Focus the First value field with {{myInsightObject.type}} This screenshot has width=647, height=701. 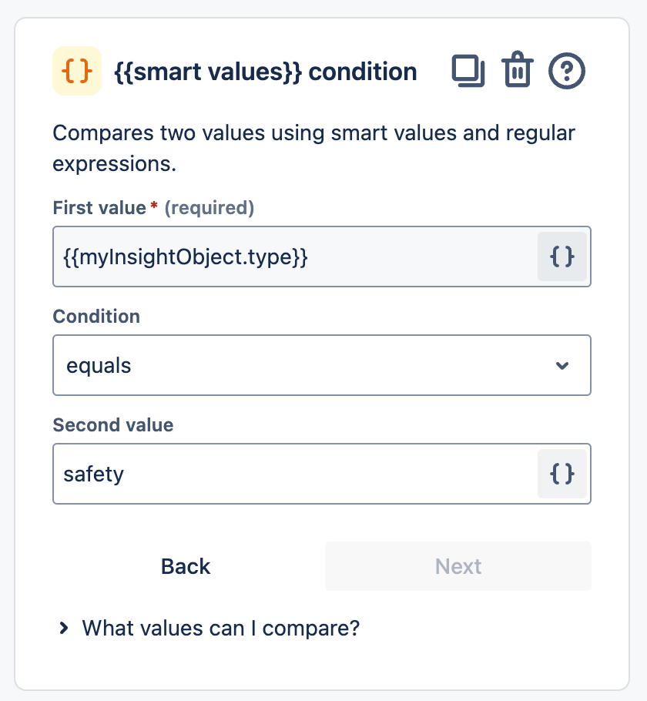click(x=293, y=257)
